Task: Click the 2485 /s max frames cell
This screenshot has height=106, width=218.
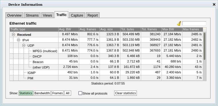Action: coord(192,34)
